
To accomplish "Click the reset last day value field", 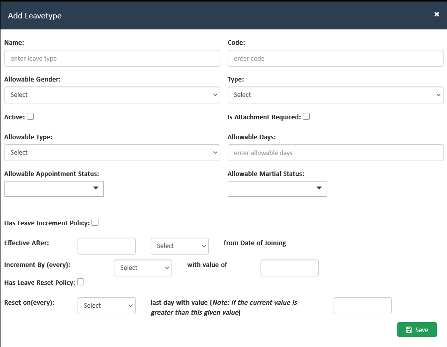I will point(362,306).
